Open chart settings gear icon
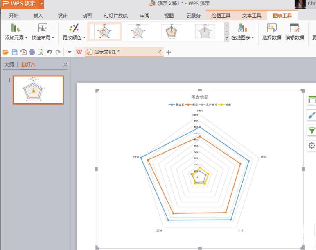The image size is (316, 250). (x=311, y=145)
